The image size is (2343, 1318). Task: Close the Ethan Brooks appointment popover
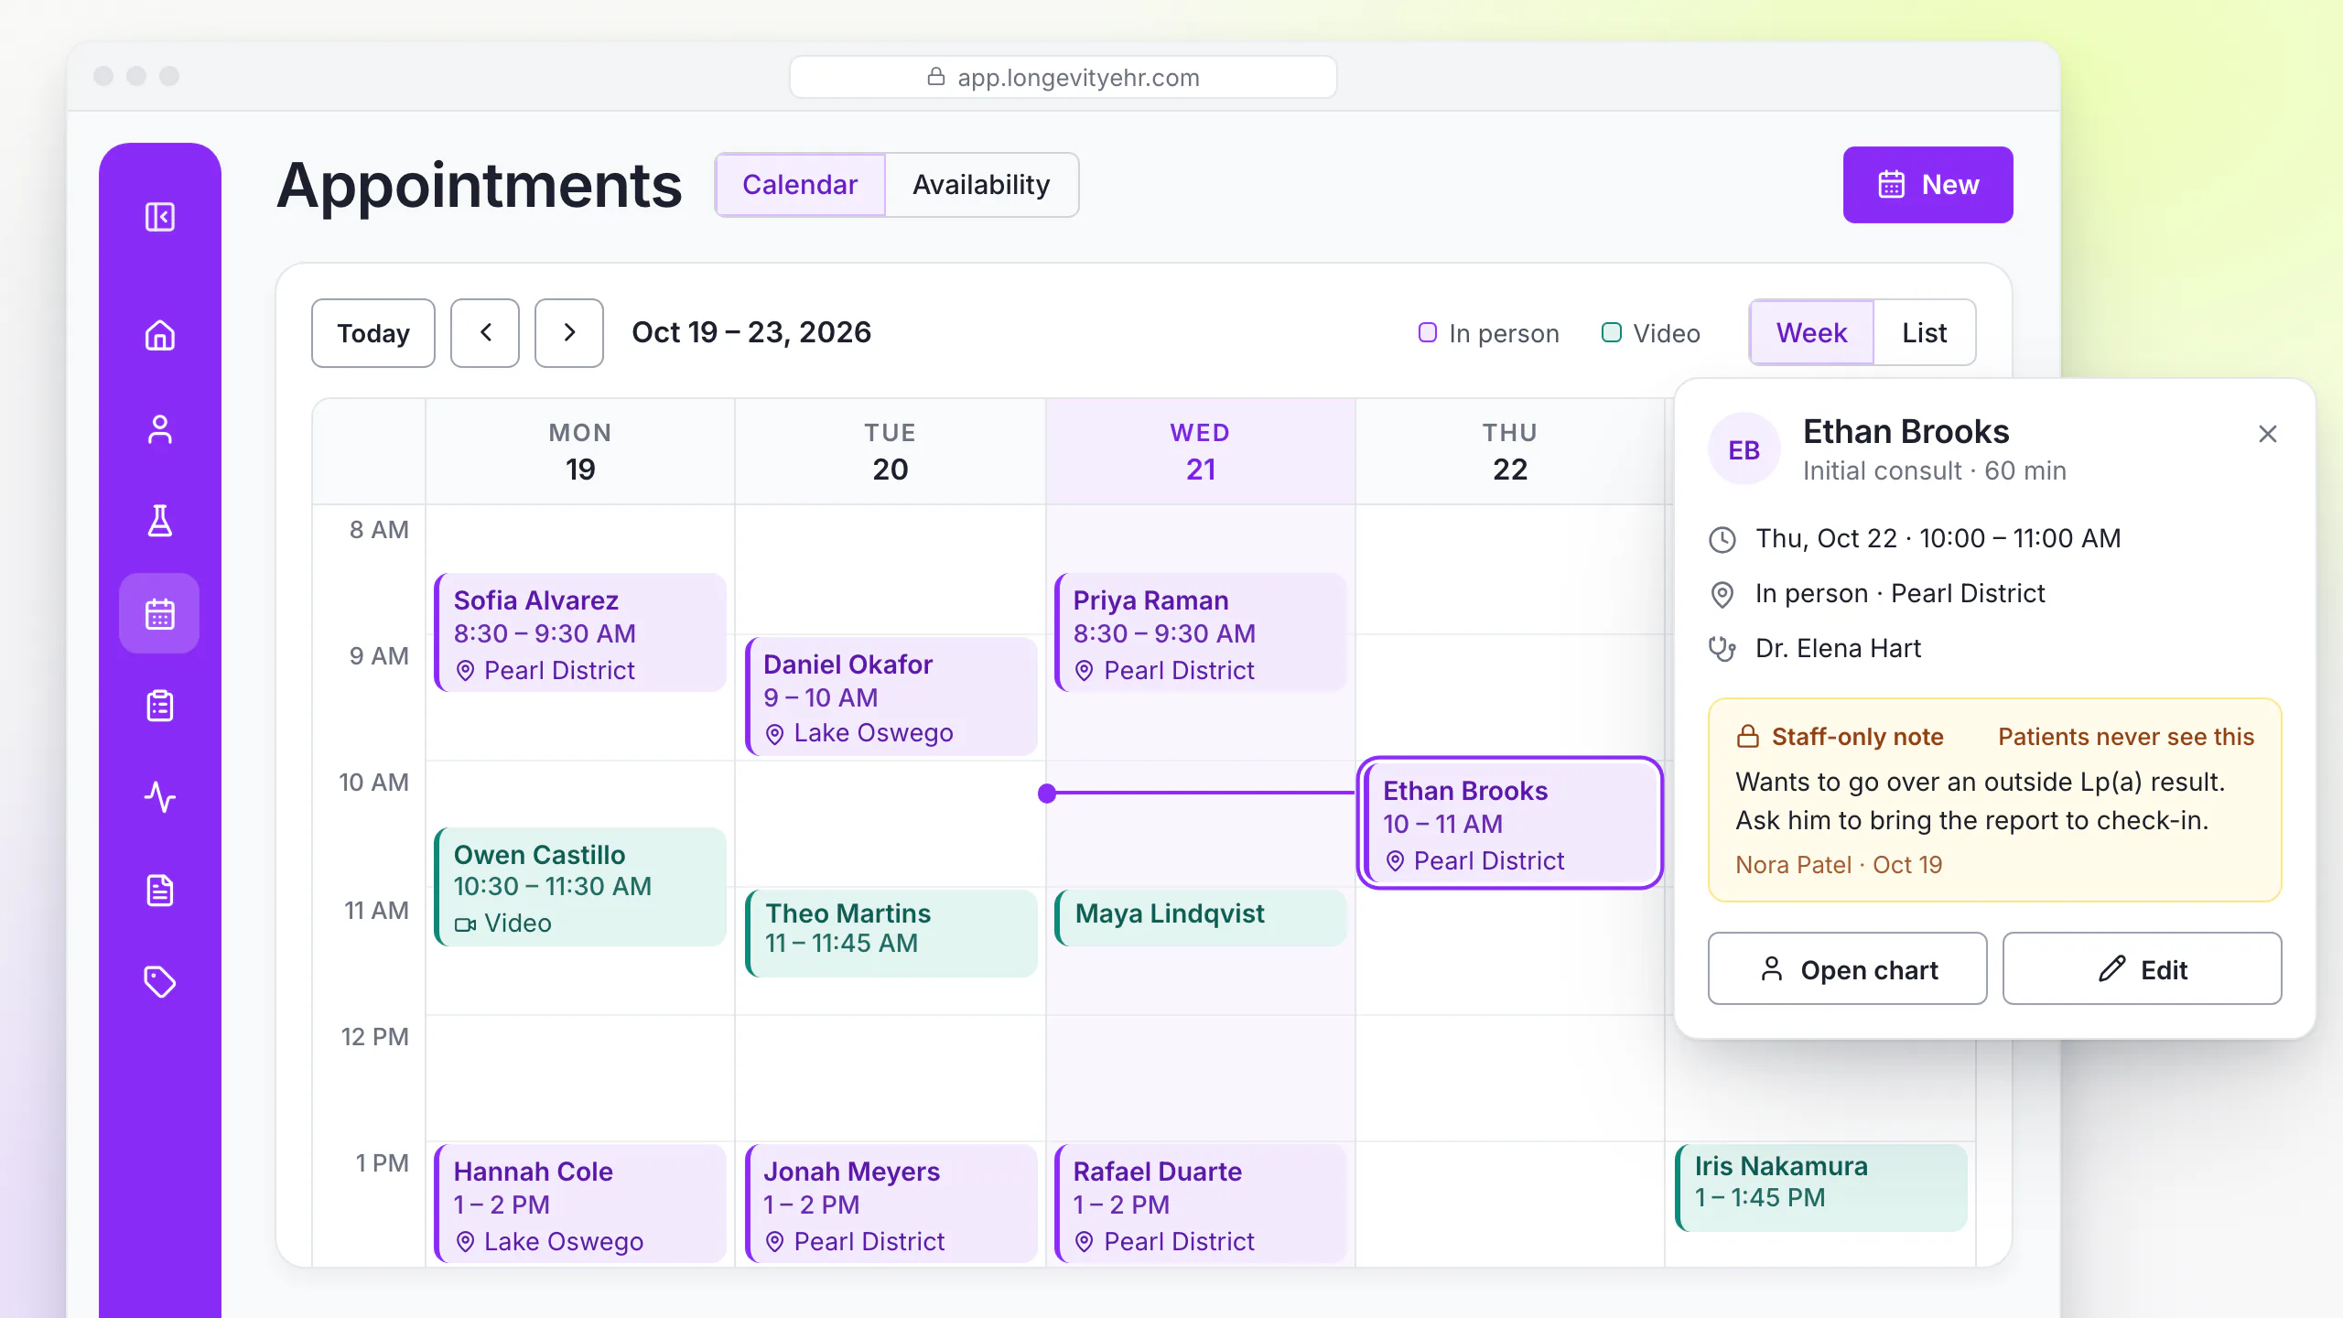click(2267, 434)
